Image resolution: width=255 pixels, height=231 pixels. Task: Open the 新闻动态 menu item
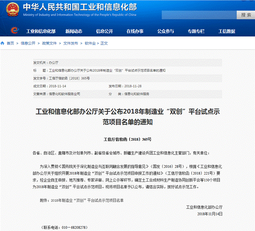[x=74, y=31]
